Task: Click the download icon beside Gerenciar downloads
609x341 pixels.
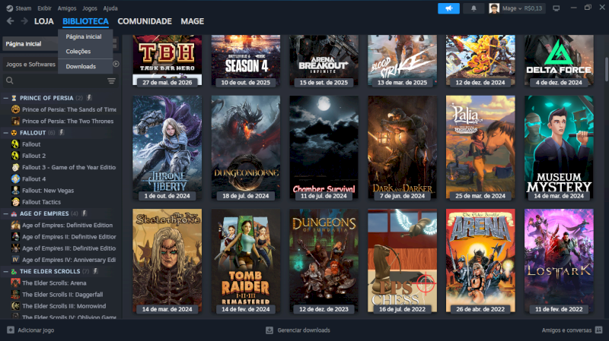Action: coord(269,330)
